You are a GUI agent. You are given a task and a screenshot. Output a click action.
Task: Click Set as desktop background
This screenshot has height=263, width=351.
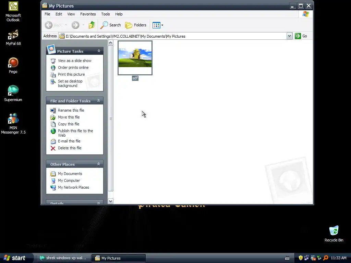70,84
